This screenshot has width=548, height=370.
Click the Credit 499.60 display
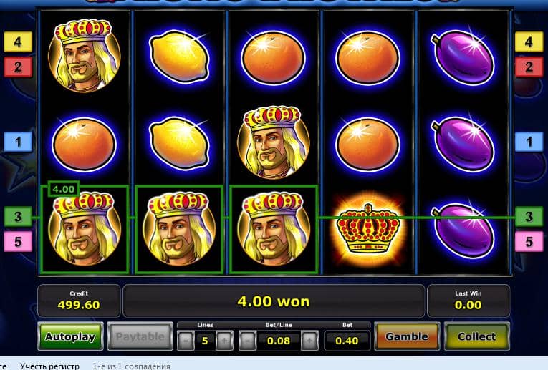tap(79, 301)
